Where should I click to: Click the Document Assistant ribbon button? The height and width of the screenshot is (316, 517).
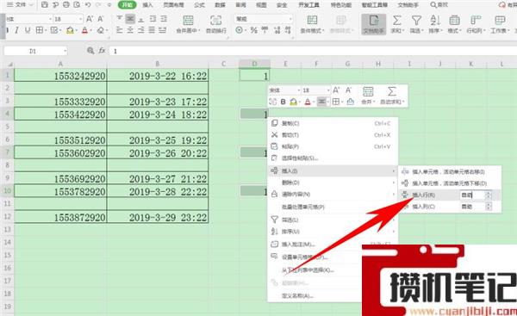374,24
